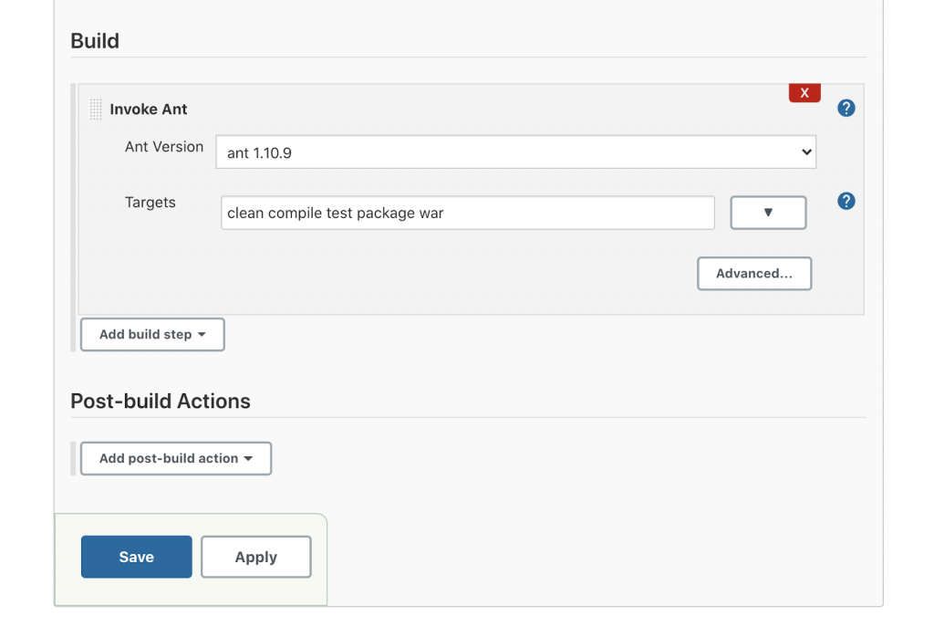
Task: Click the Ant Version label
Action: (x=164, y=147)
